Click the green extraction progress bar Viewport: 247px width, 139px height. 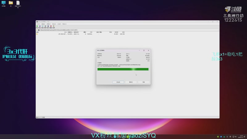(123, 69)
